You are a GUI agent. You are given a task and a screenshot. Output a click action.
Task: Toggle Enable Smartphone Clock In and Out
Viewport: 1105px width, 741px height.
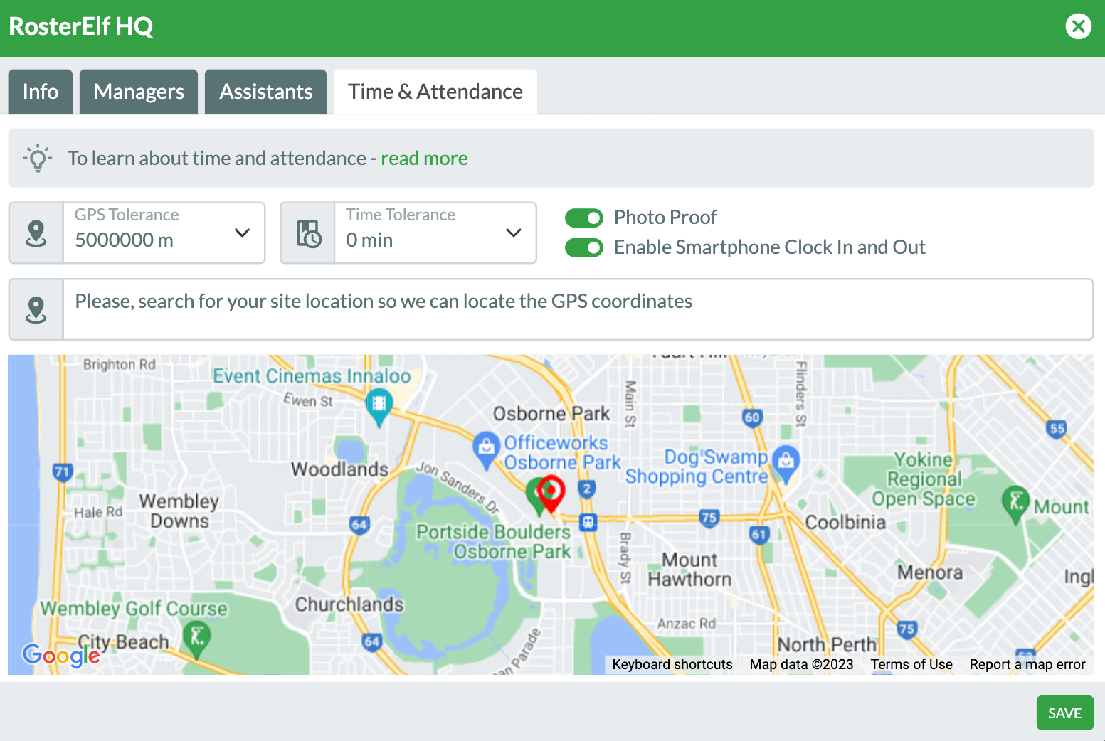click(x=583, y=247)
